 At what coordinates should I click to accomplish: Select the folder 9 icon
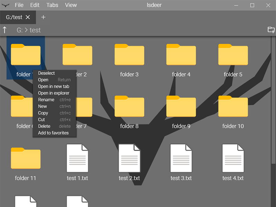181,106
